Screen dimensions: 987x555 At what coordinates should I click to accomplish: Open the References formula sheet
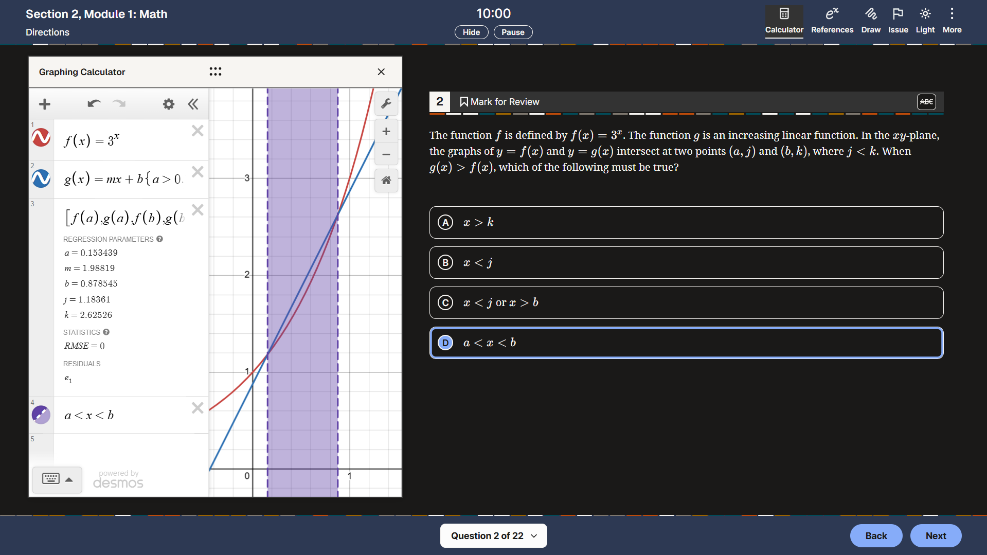click(x=832, y=21)
